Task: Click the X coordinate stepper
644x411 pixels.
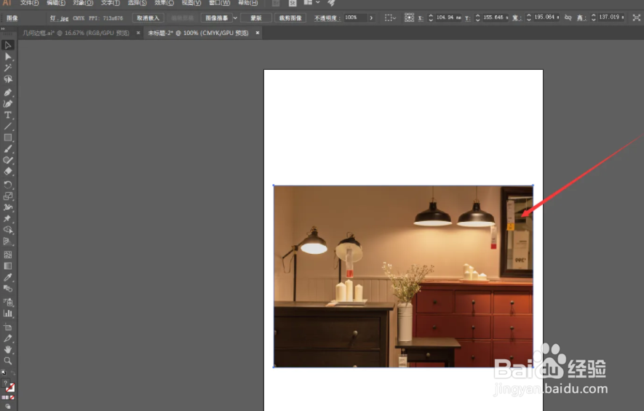Action: [x=431, y=17]
